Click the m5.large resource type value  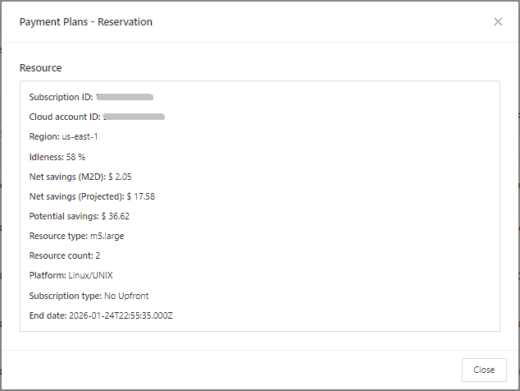107,236
